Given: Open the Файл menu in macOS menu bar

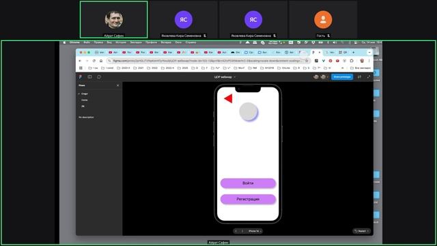Looking at the screenshot, I should pos(87,42).
